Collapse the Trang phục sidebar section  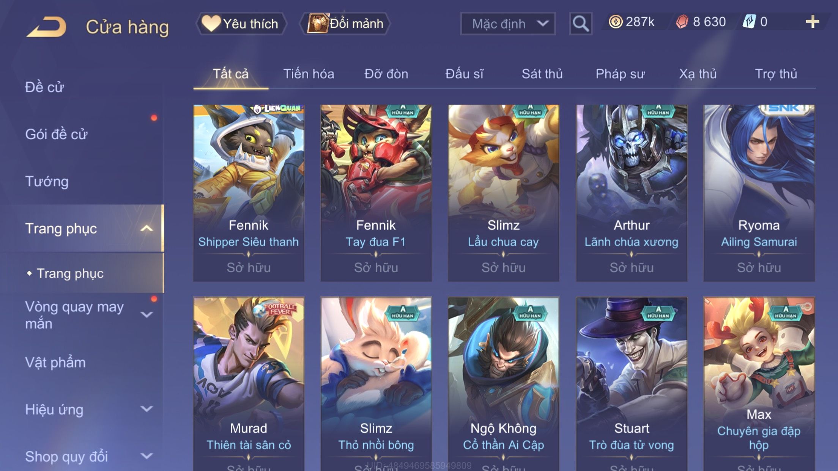[146, 228]
